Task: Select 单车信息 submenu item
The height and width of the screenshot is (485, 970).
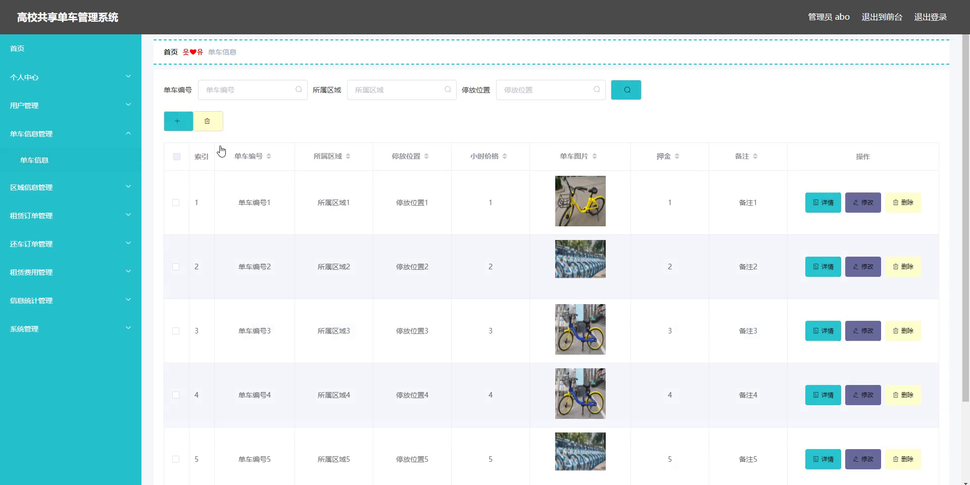Action: click(x=71, y=160)
